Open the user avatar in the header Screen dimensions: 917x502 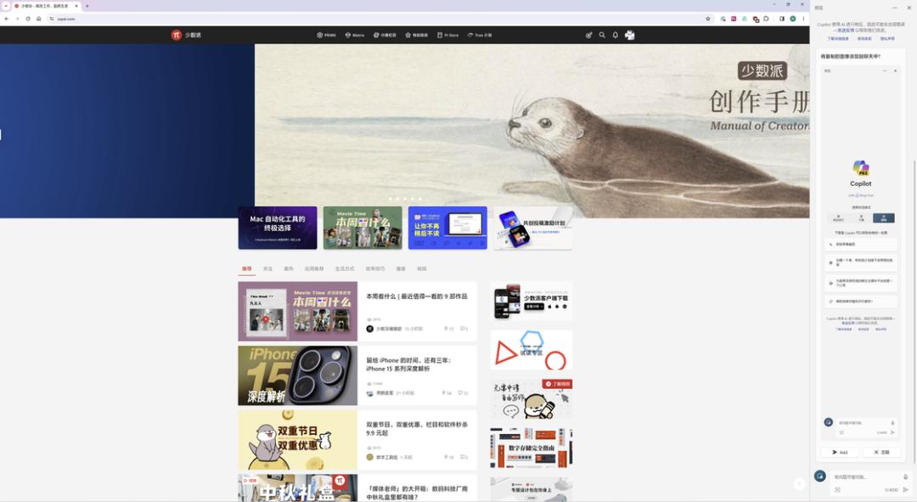630,35
